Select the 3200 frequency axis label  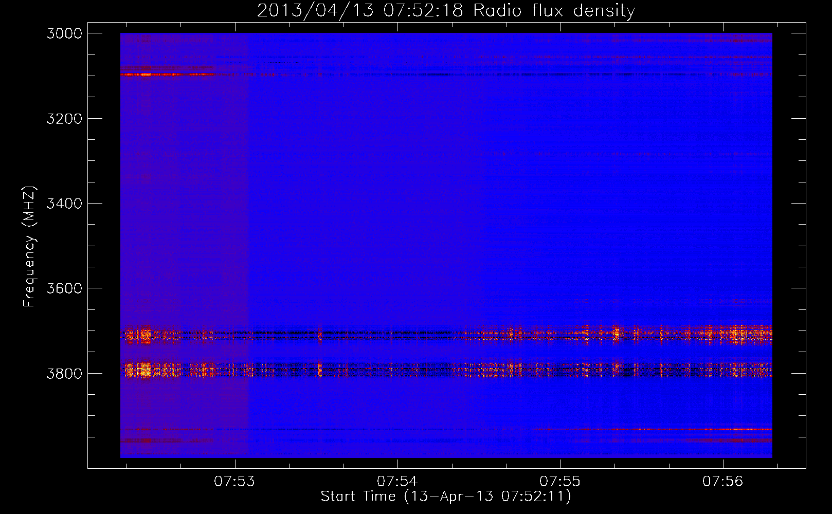pyautogui.click(x=64, y=119)
